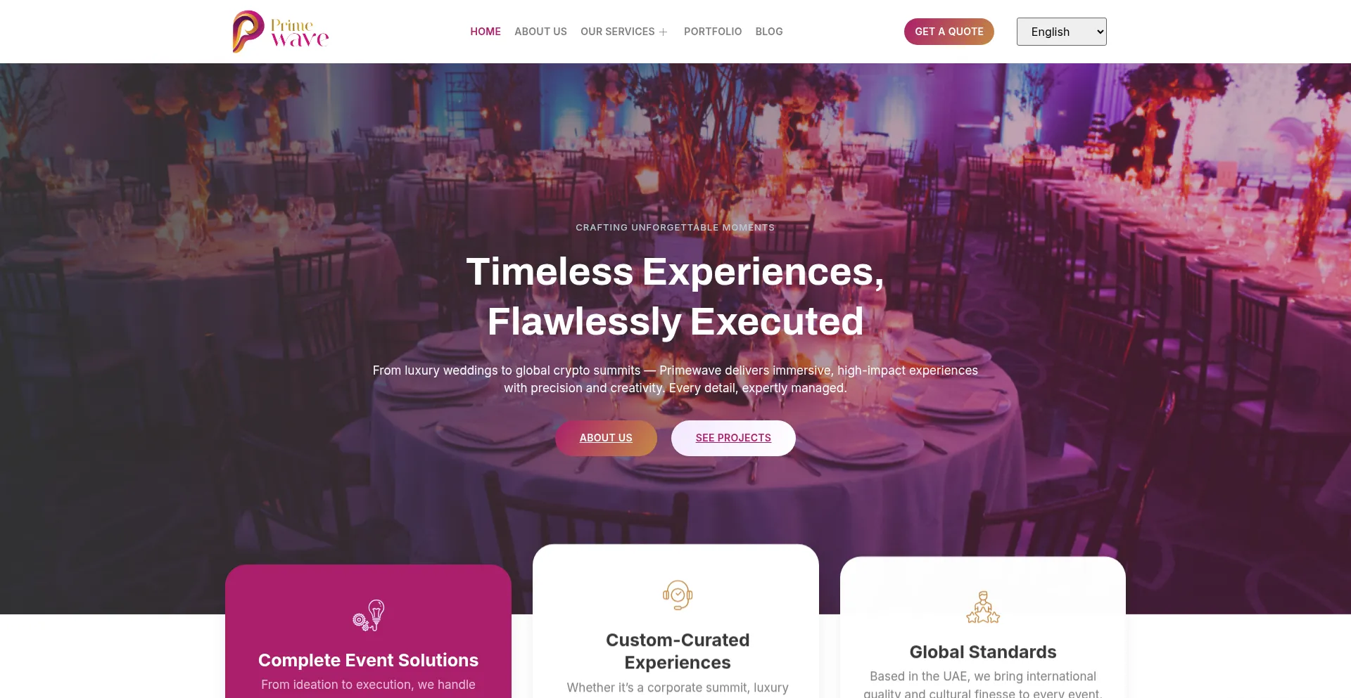Screen dimensions: 1351x698
Task: Click the headset support icon
Action: coord(677,595)
